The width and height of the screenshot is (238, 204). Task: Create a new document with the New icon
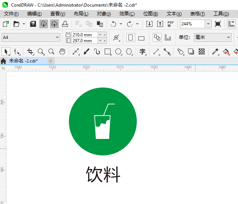(x=6, y=24)
